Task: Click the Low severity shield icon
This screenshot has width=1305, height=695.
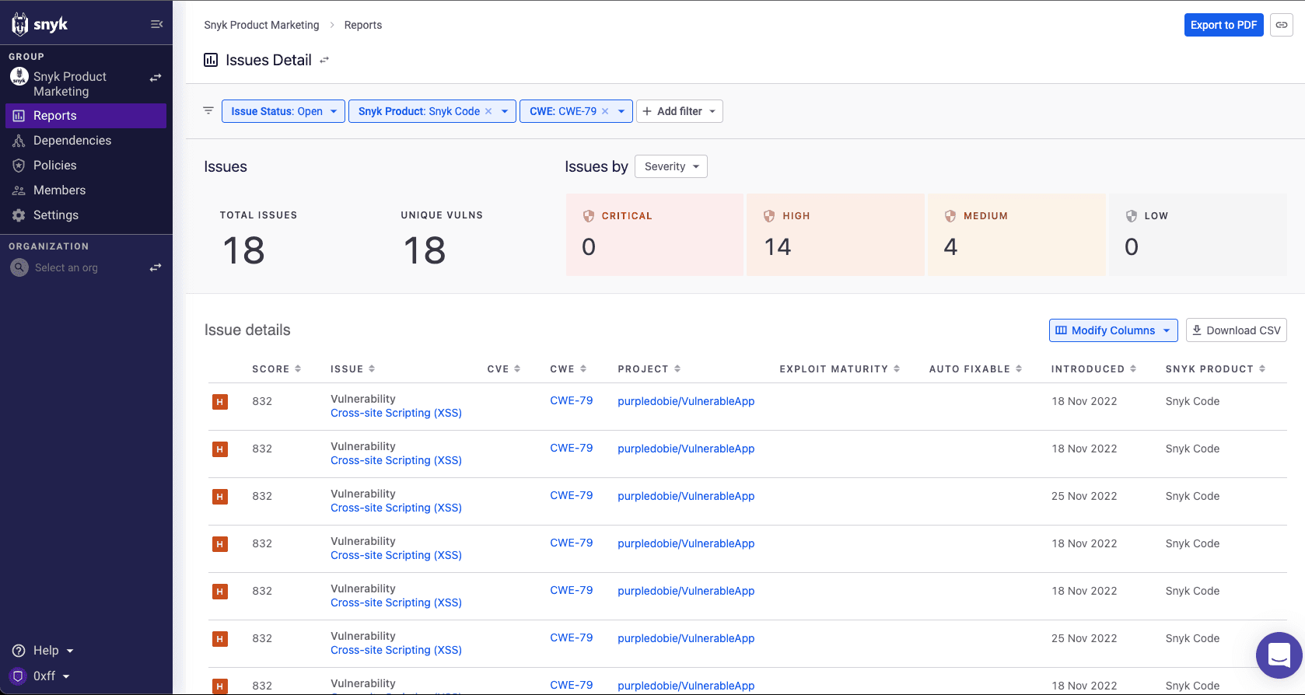Action: pyautogui.click(x=1132, y=215)
